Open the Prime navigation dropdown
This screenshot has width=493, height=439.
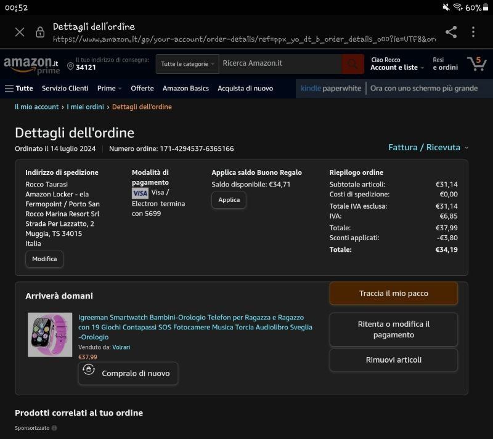(109, 89)
